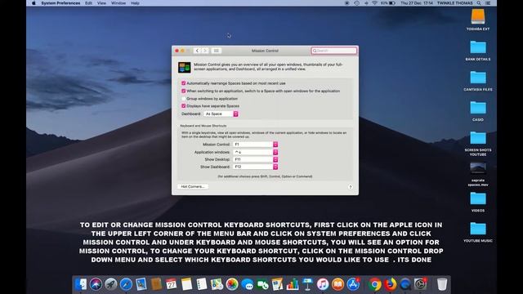This screenshot has width=523, height=294.
Task: Open the Show Dashboard F12 dropdown
Action: coord(256,167)
